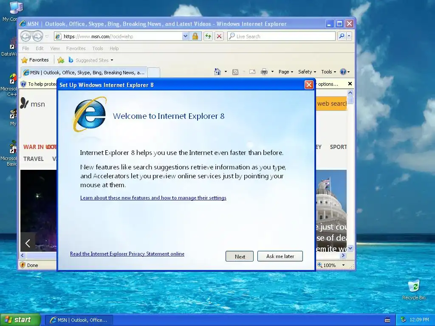Click the Start button
Viewport: 435px width, 326px height.
(20, 320)
